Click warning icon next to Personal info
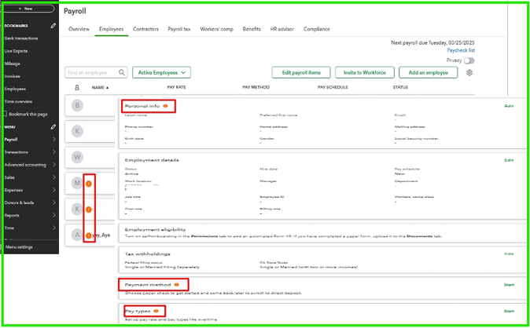The width and height of the screenshot is (530, 328). pyautogui.click(x=166, y=106)
